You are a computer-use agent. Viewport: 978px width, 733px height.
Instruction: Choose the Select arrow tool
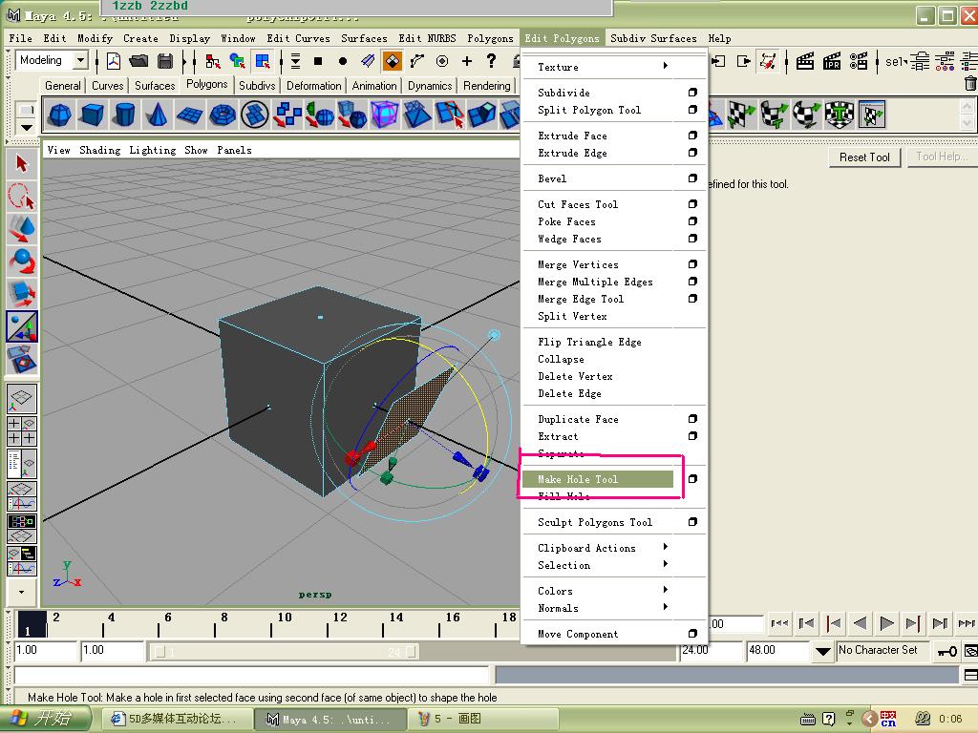tap(22, 163)
